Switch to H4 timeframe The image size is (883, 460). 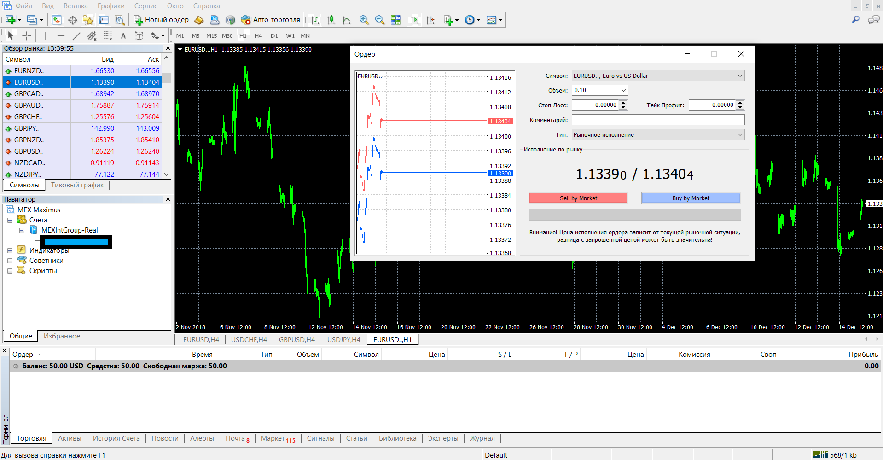[258, 35]
